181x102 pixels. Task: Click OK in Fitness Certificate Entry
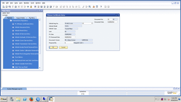tap(53, 47)
